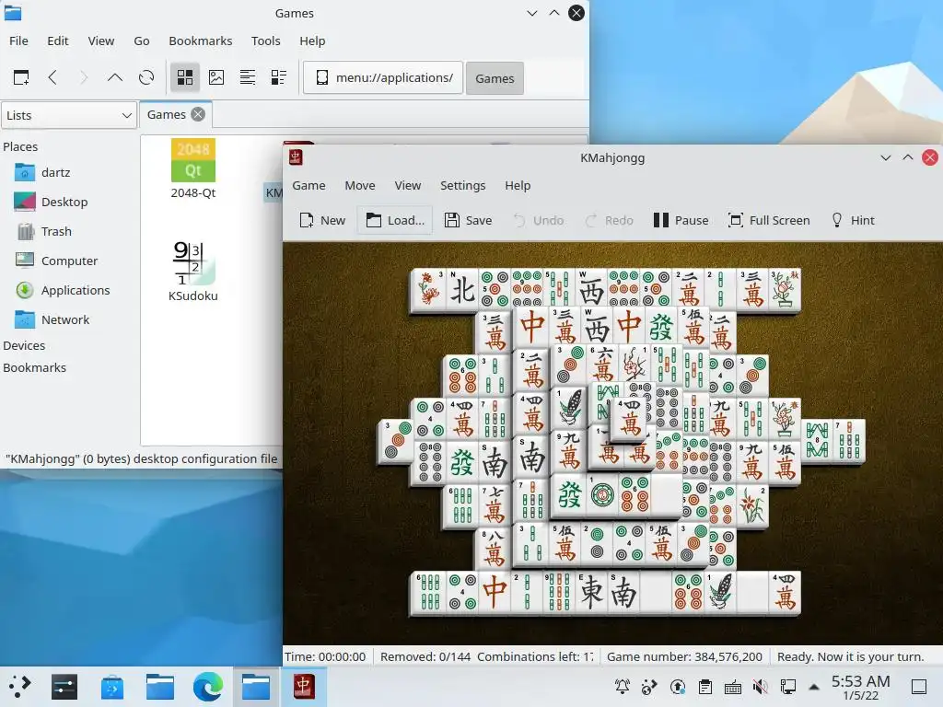
Task: Open Discover store icon in taskbar
Action: 111,687
